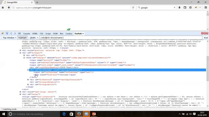Viewport: 209px width, 117px height.
Task: Click the XPath expression input field
Action: click(121, 38)
